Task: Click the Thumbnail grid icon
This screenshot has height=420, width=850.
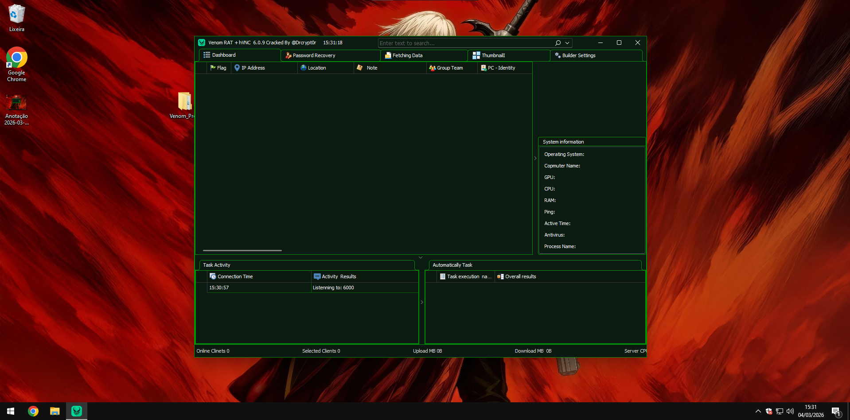Action: pyautogui.click(x=476, y=55)
